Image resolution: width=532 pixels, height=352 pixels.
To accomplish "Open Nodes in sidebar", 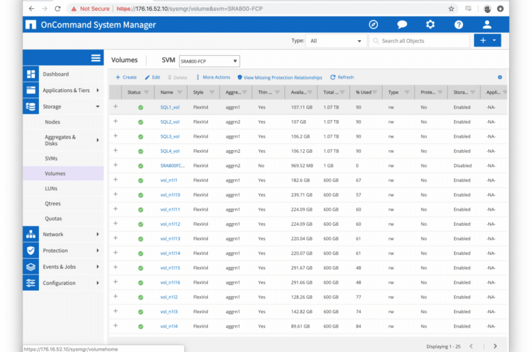I will tap(53, 122).
